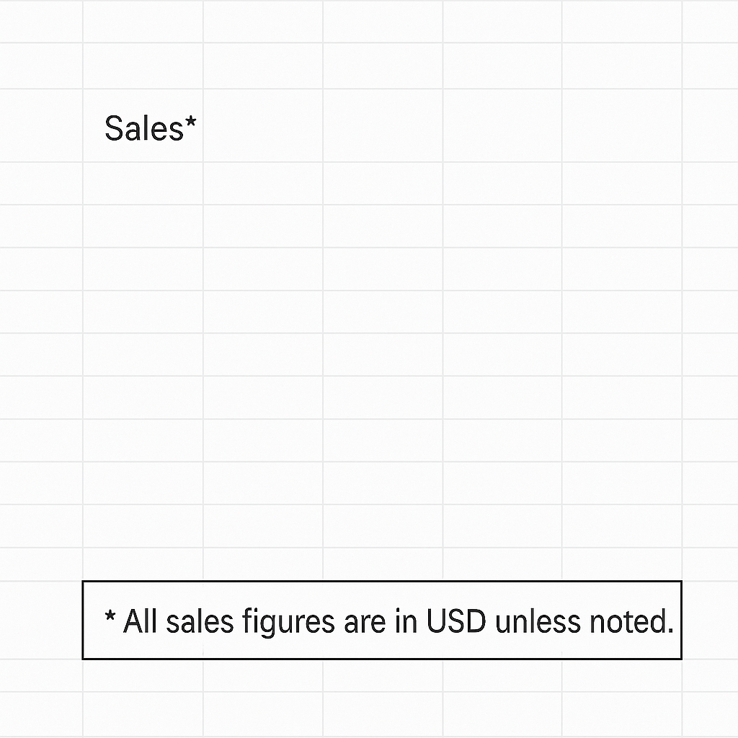Image resolution: width=738 pixels, height=738 pixels.
Task: Select the empty cell directly above Sales*
Action: pyautogui.click(x=143, y=66)
